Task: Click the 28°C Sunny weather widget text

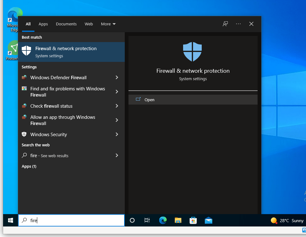Action: tap(291, 221)
